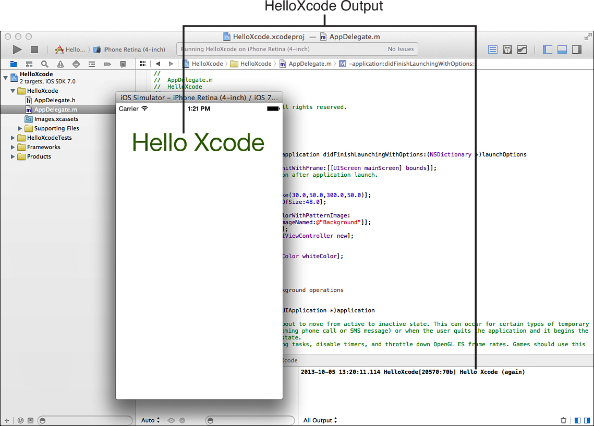Choose the iPhone Retina (4-inch) destination
This screenshot has height=426, width=594.
click(x=129, y=50)
